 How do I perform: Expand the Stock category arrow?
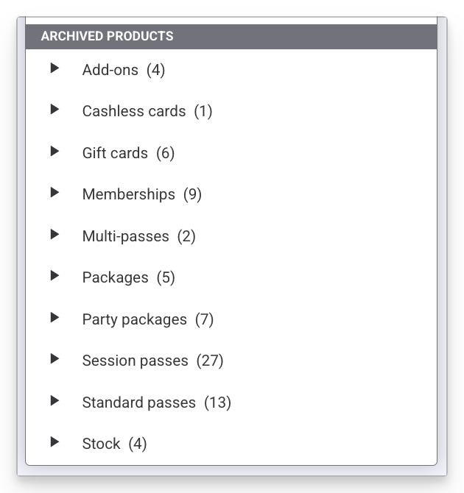tap(55, 442)
